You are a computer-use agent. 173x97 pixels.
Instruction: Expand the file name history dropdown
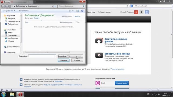tap(55, 56)
